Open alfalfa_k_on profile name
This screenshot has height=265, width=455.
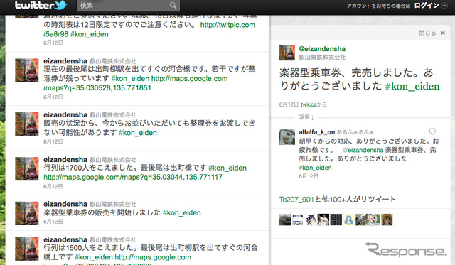tap(317, 132)
